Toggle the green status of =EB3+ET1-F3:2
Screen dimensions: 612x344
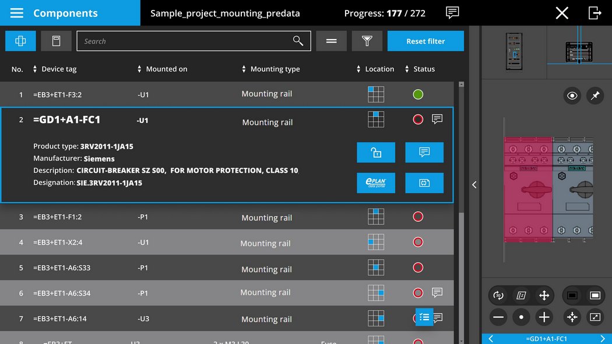click(x=418, y=94)
